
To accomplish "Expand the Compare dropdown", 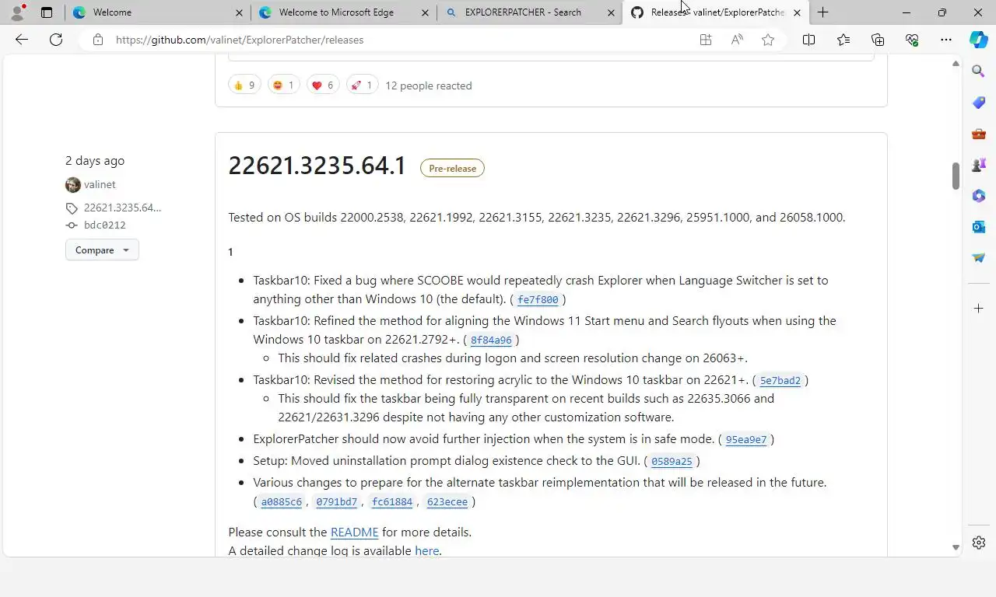I will point(102,250).
